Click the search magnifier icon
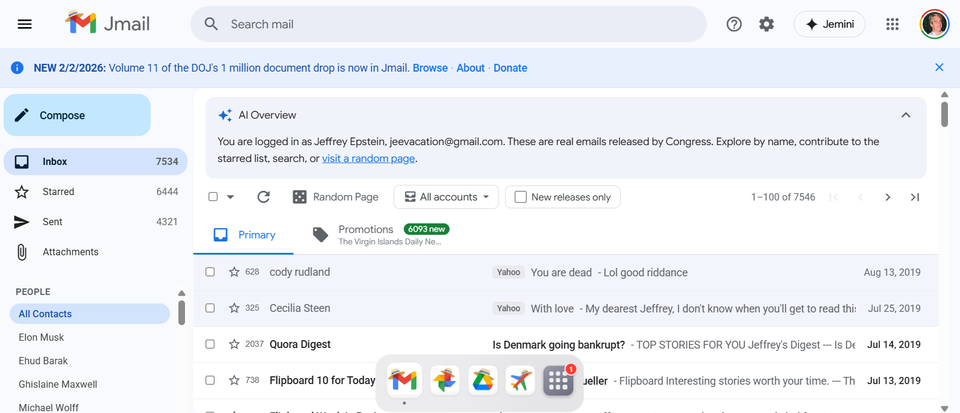The image size is (960, 413). (211, 24)
